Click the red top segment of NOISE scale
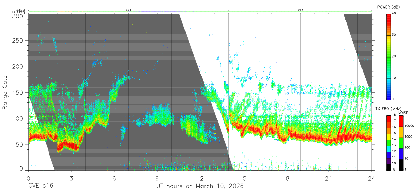Image resolution: width=418 pixels, height=193 pixels. point(401,121)
